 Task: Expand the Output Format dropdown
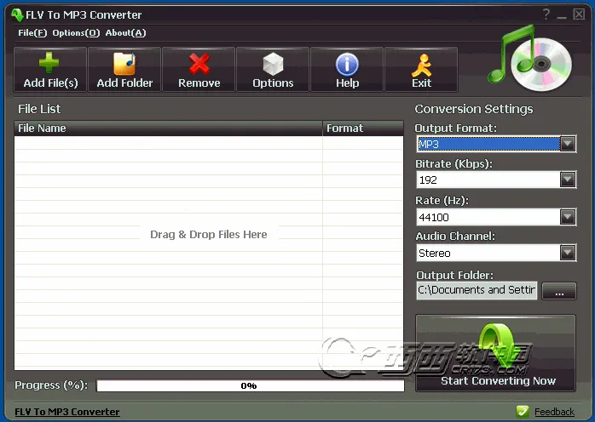pyautogui.click(x=568, y=144)
